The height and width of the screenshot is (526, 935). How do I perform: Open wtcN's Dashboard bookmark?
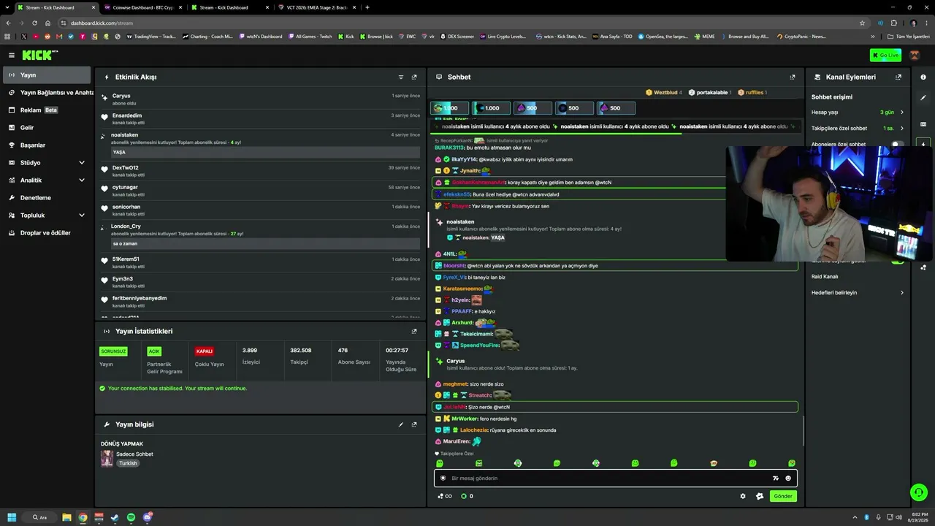pos(260,37)
